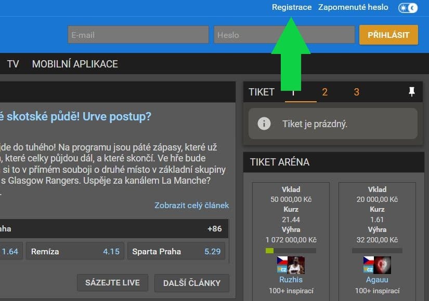Screen dimensions: 429x301
Task: Click Zobrazit celý článek link
Action: [191, 205]
